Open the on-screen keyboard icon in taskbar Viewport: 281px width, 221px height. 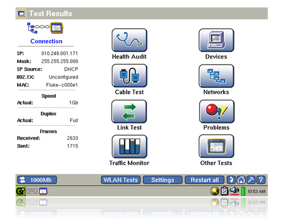(x=32, y=191)
